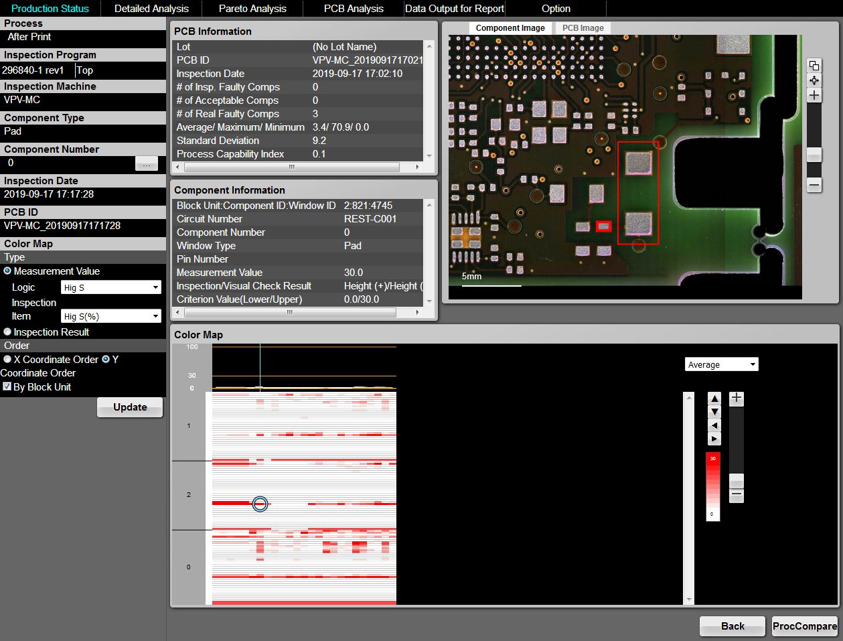The image size is (843, 641).
Task: Open the Average dropdown in Color Map
Action: click(x=722, y=364)
